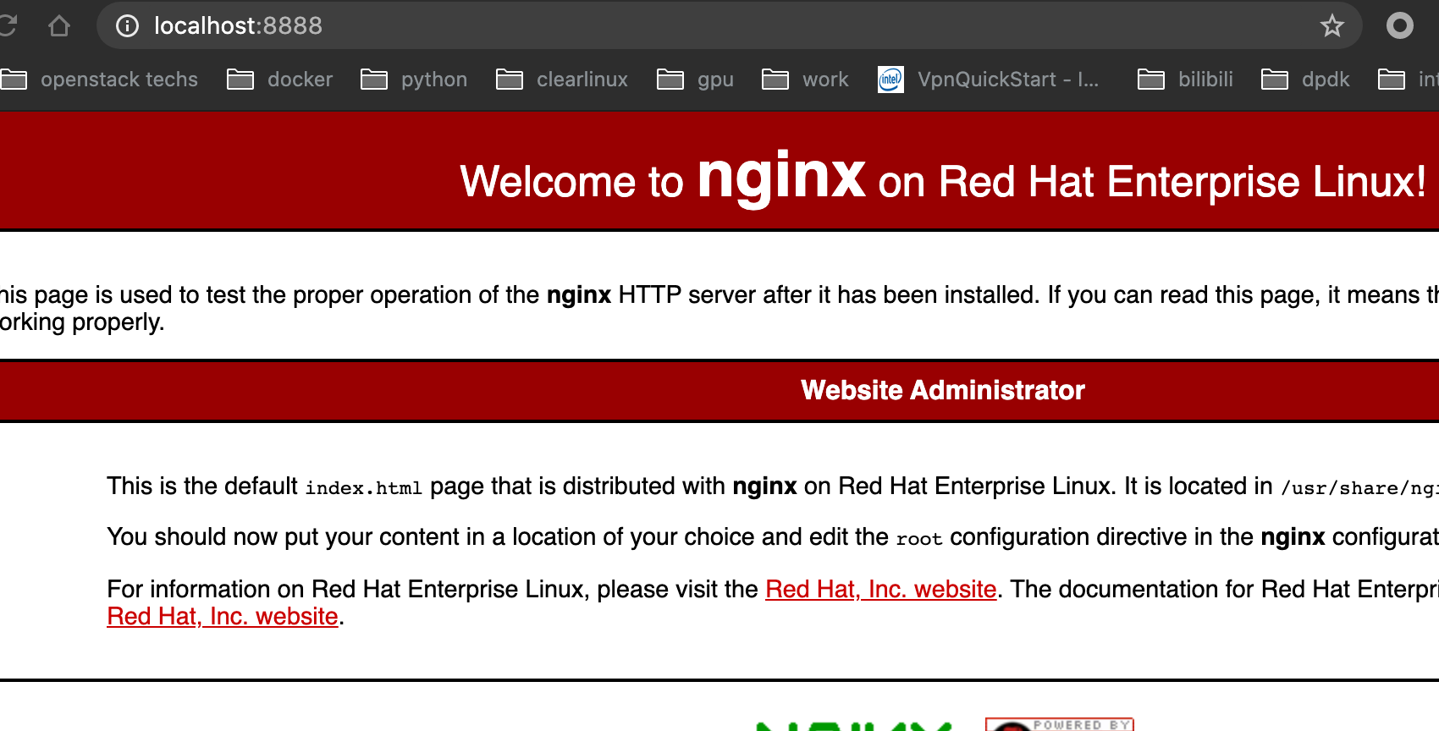Follow the first Red Hat, Inc. website link

click(x=881, y=589)
